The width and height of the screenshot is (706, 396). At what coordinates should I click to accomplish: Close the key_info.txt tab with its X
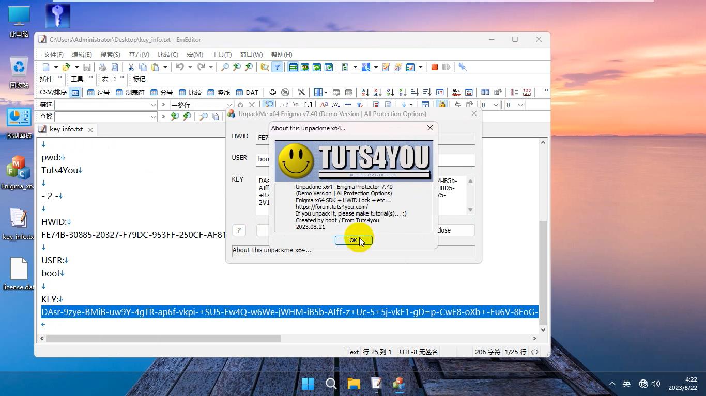[x=90, y=130]
